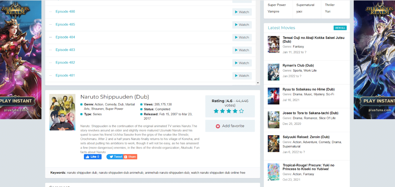395x187 pixels.
Task: Click Josee to Tora thumbnail
Action: pos(273,120)
